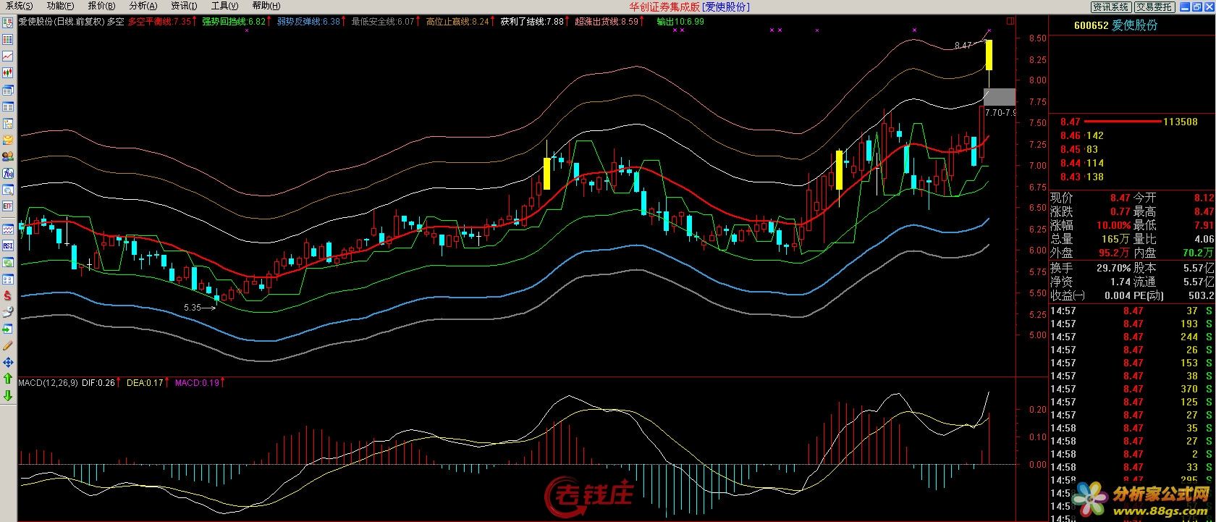Open the quote list table icon in sidebar
This screenshot has height=522, width=1216.
click(8, 39)
